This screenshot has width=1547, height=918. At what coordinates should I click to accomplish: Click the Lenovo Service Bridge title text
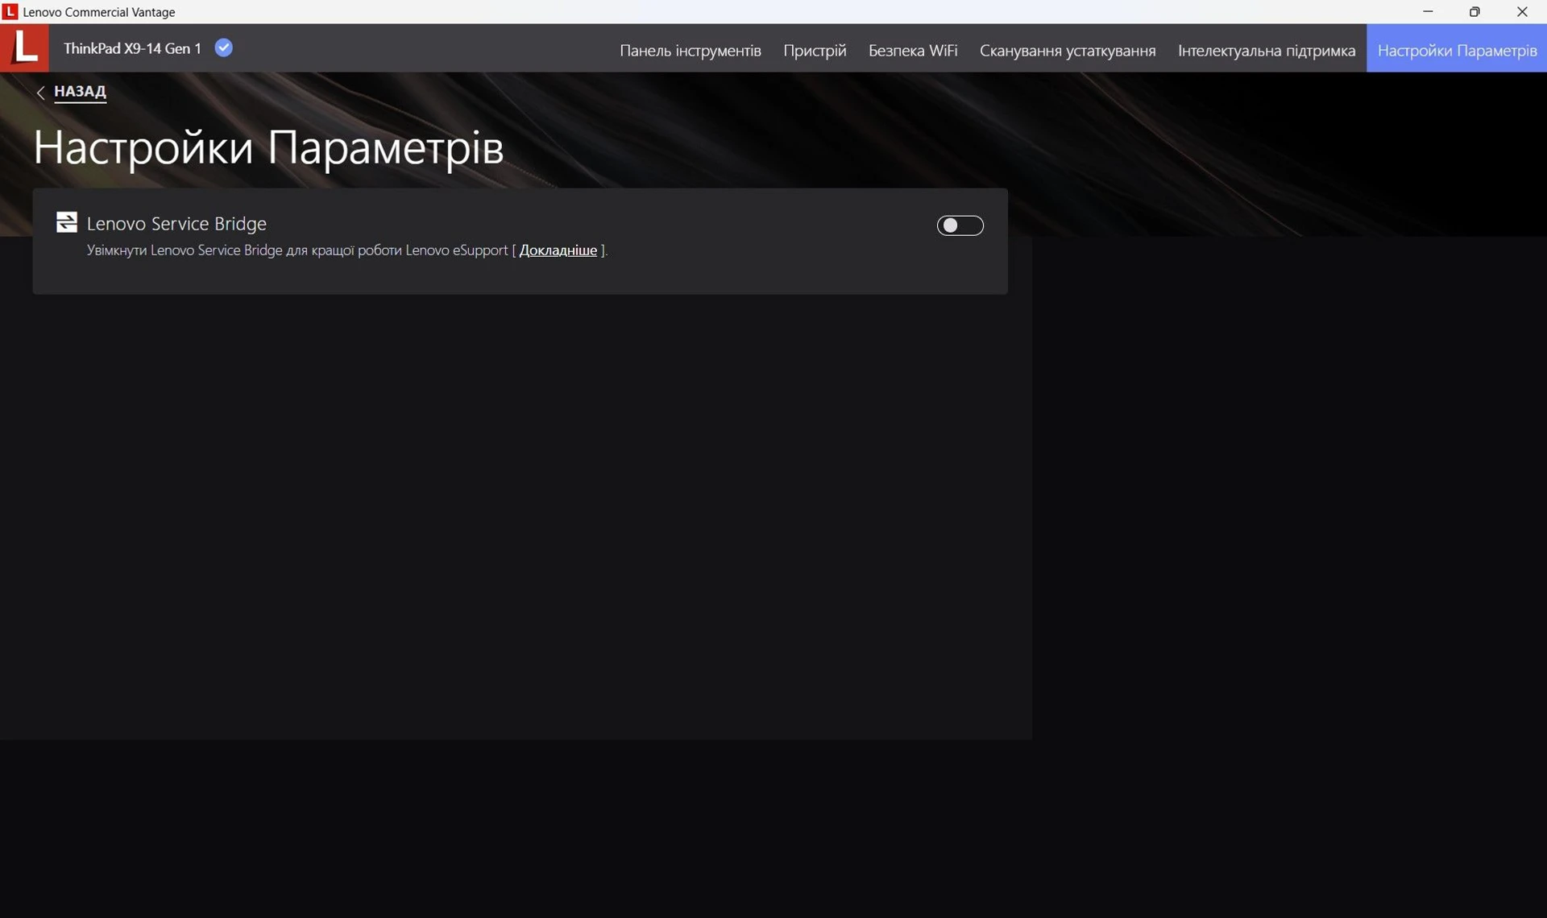click(176, 223)
